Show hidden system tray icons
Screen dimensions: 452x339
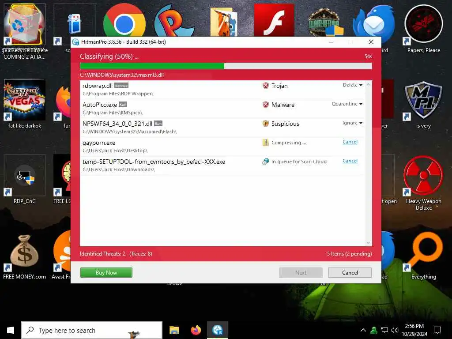(363, 330)
